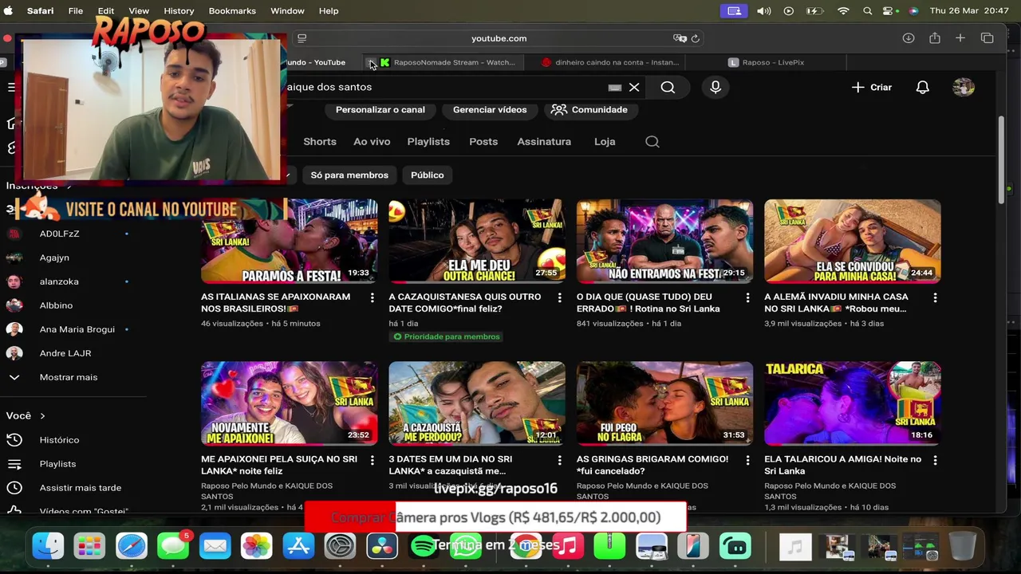Click the sound volume menu bar icon
Screen dimensions: 1021x574
coord(764,10)
